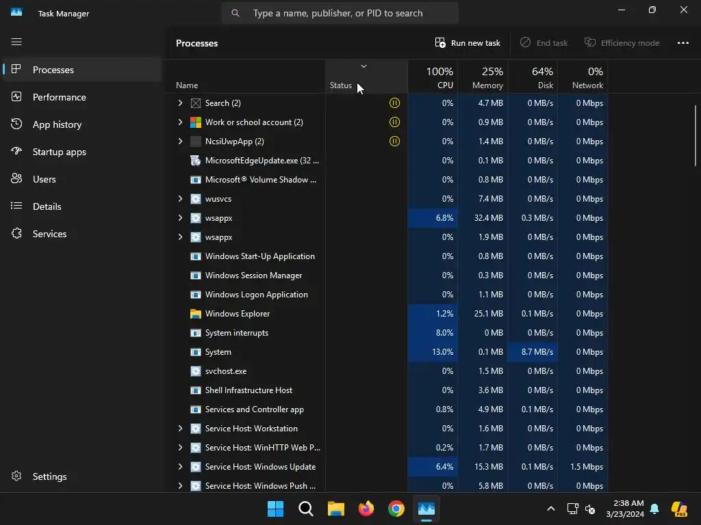Expand Service Host: Windows Update
The height and width of the screenshot is (525, 701).
tap(180, 466)
